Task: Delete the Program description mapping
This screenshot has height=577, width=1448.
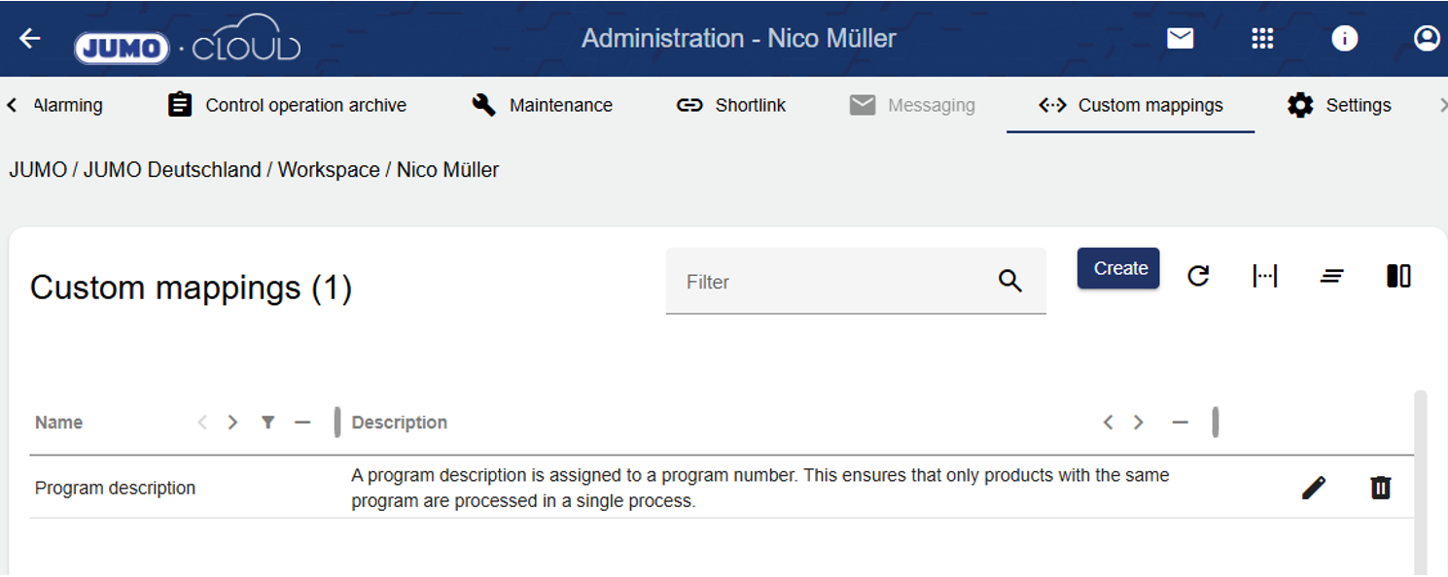Action: 1380,488
